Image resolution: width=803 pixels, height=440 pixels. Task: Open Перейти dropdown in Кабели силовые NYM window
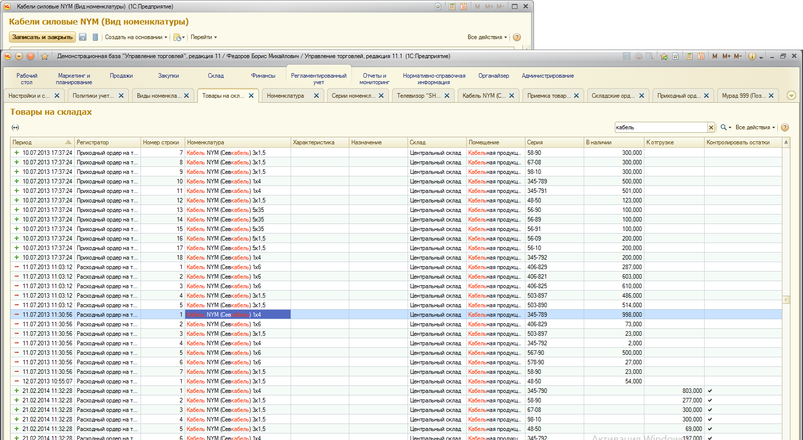tap(204, 37)
